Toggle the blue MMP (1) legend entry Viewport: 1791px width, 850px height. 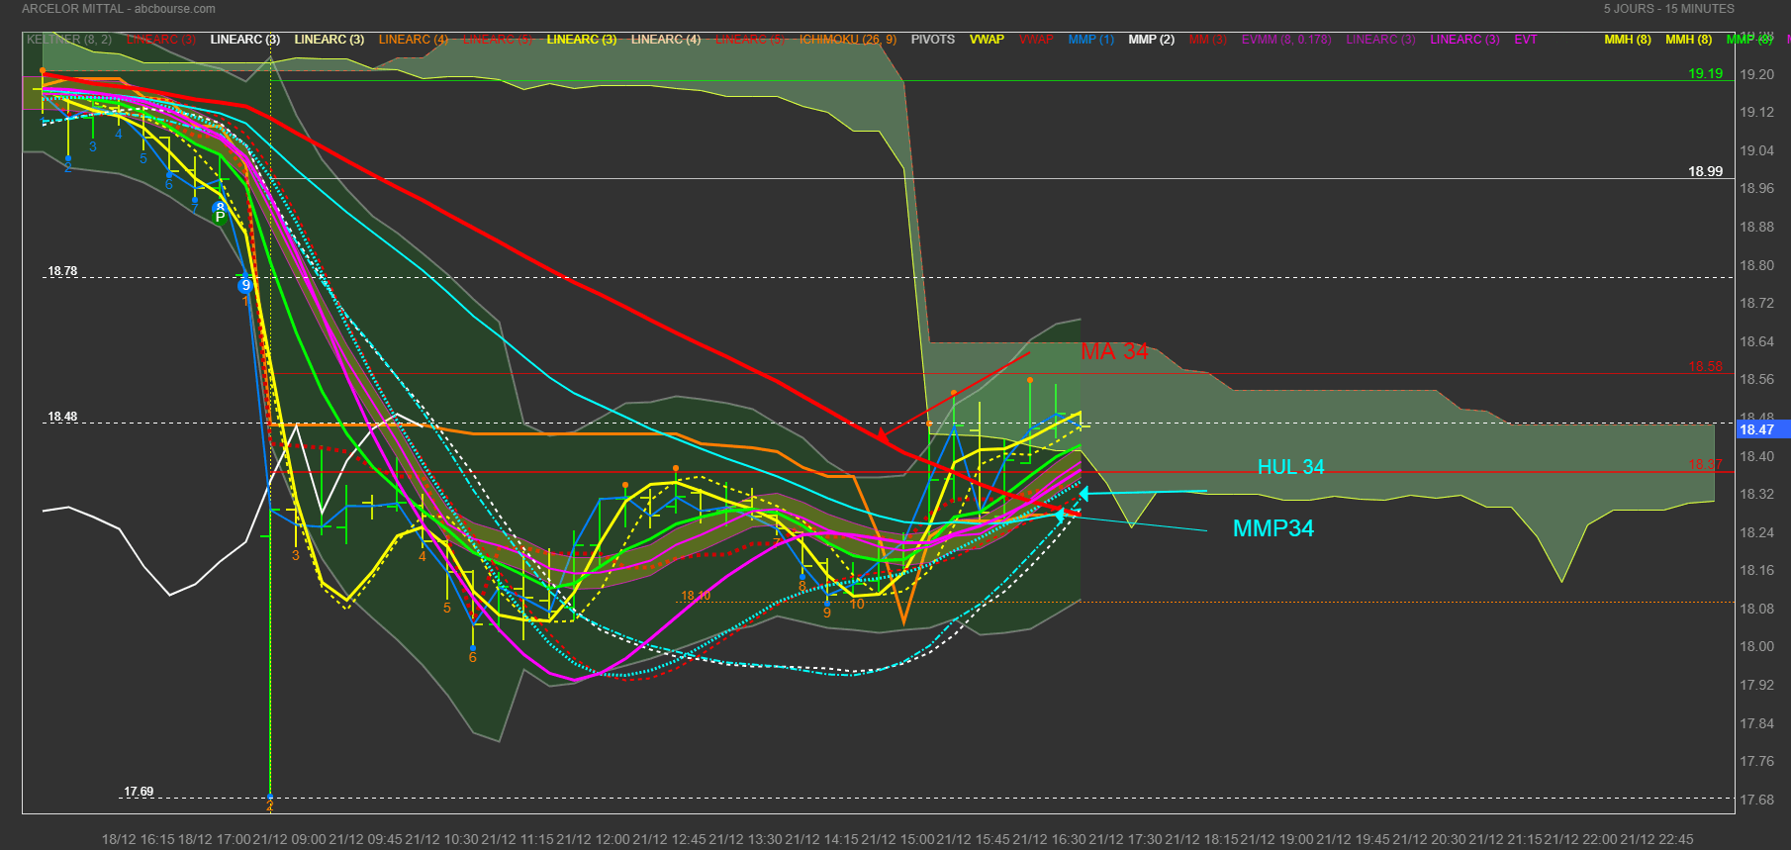point(1090,40)
